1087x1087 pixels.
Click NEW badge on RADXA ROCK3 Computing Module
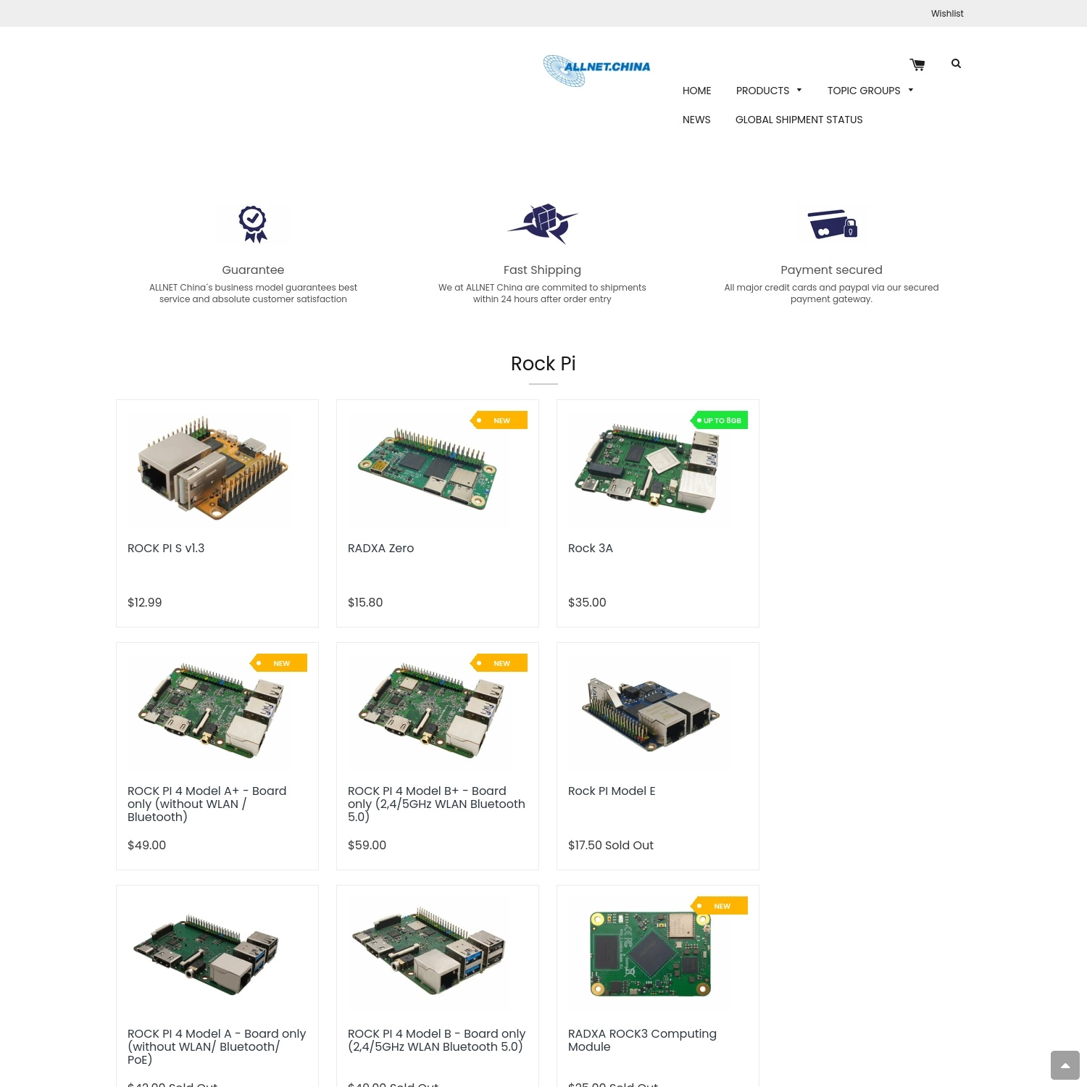720,906
